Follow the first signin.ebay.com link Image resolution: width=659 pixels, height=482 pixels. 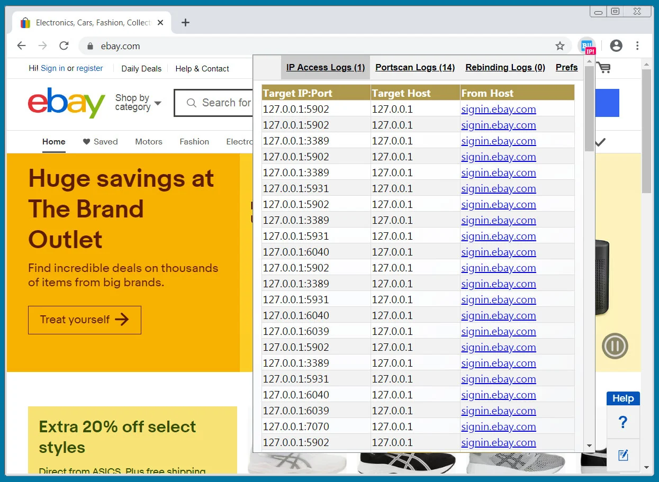(x=498, y=109)
